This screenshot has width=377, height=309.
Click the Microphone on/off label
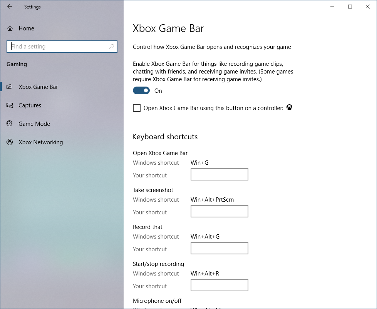[157, 301]
